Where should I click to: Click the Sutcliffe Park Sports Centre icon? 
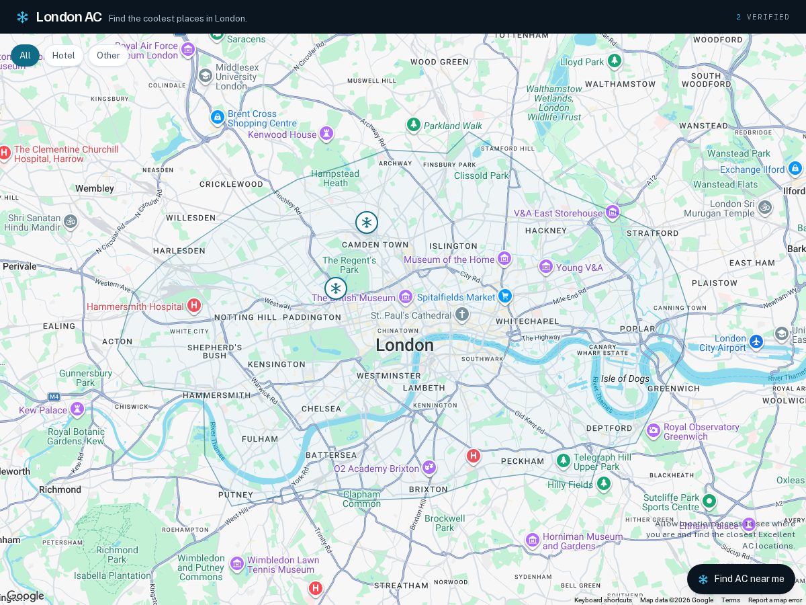pyautogui.click(x=709, y=501)
